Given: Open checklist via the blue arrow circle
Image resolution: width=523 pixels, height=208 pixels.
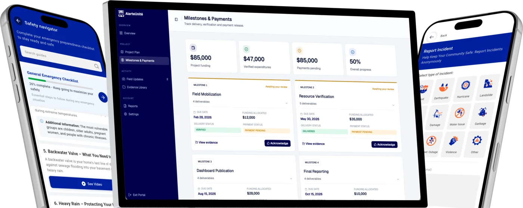Looking at the screenshot, I should point(103,97).
